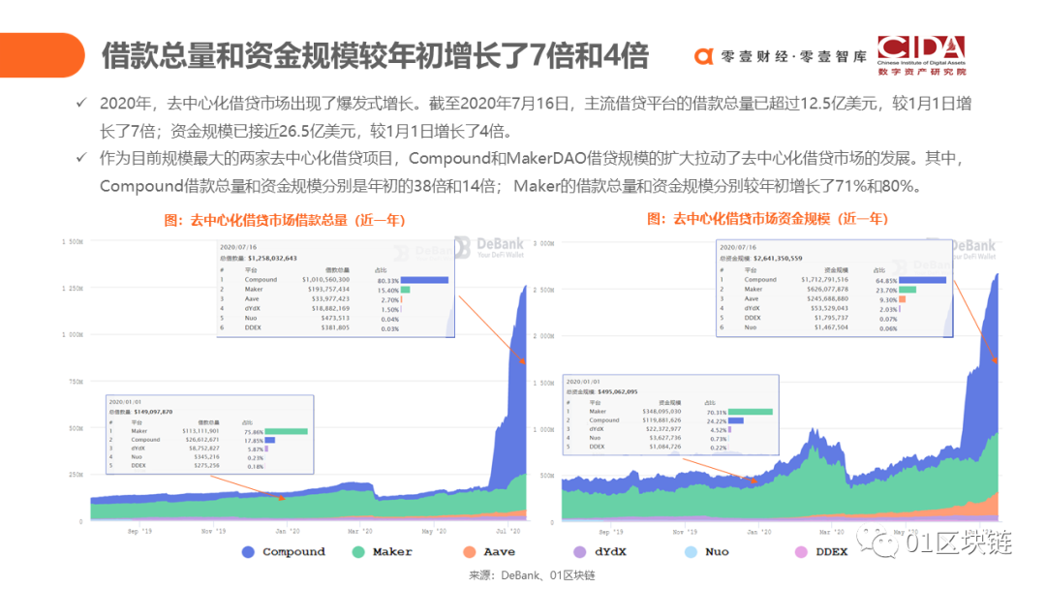1046x589 pixels.
Task: Click the orange Aave legend dot
Action: pos(469,552)
